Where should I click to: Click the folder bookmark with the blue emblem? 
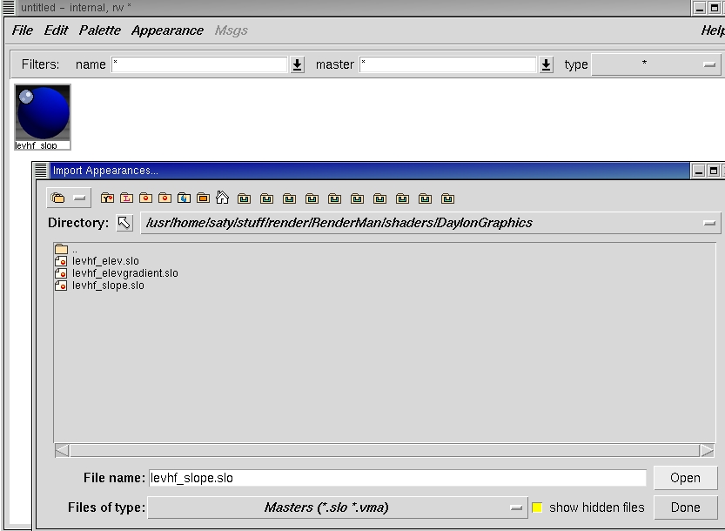[184, 198]
